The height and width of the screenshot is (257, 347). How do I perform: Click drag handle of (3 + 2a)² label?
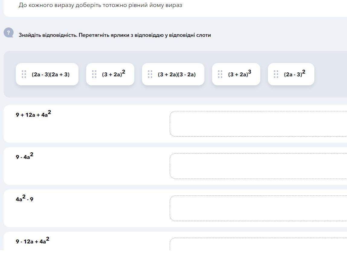click(94, 74)
